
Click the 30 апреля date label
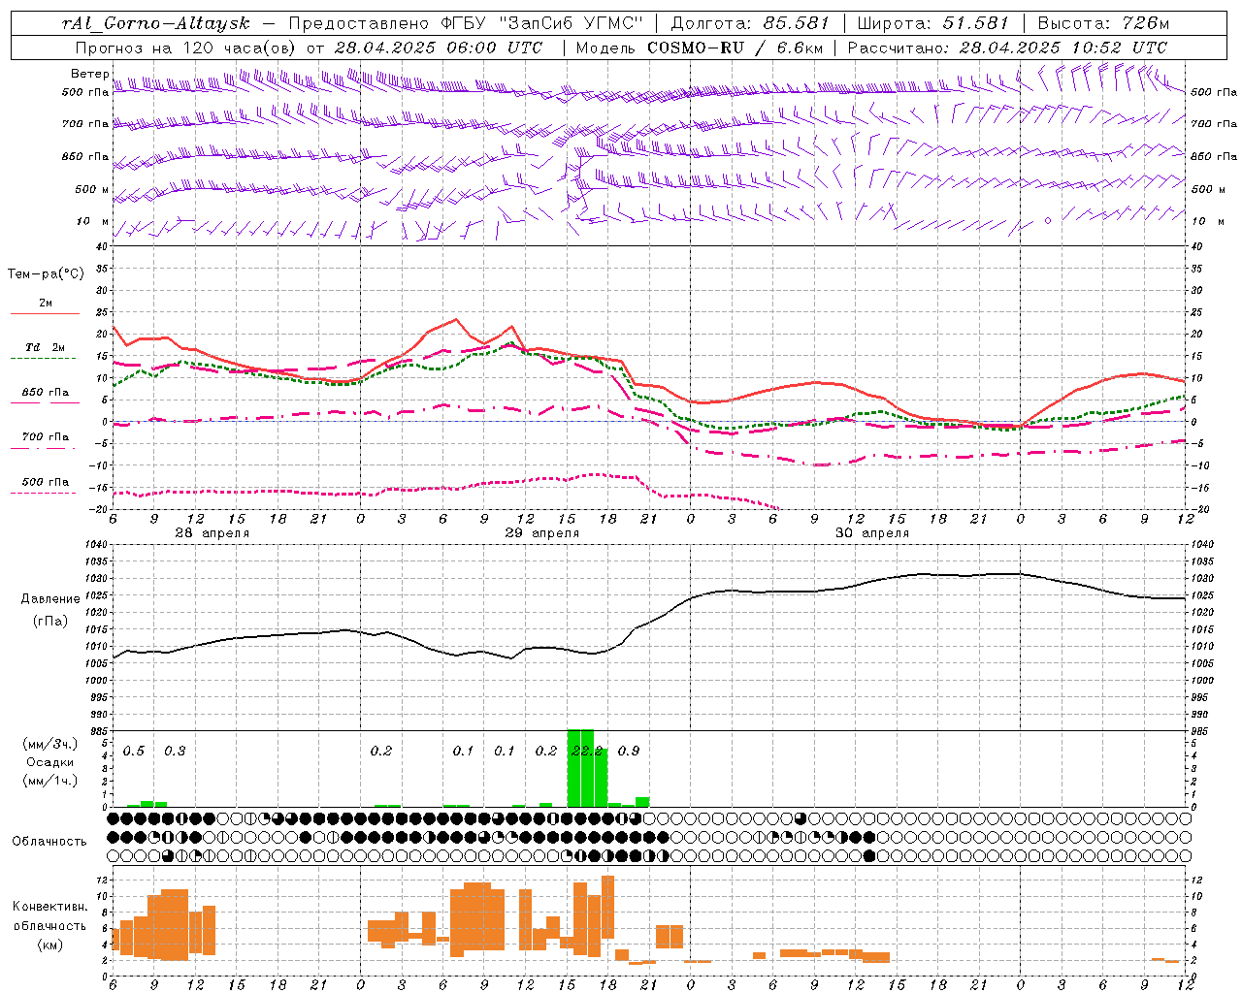click(x=871, y=533)
